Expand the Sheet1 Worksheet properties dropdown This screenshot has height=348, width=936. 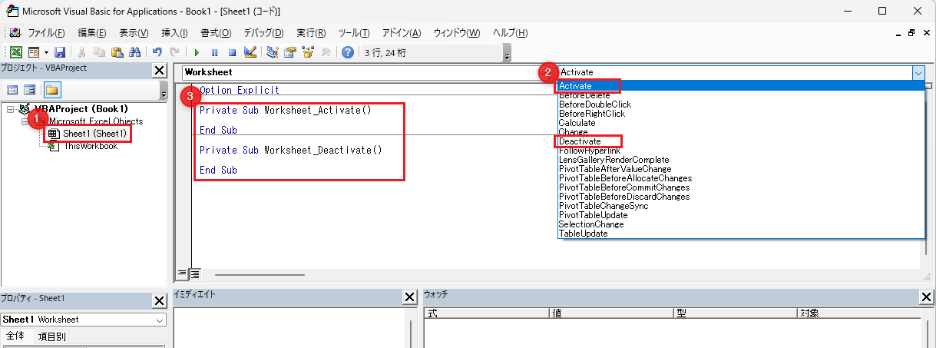coord(160,320)
